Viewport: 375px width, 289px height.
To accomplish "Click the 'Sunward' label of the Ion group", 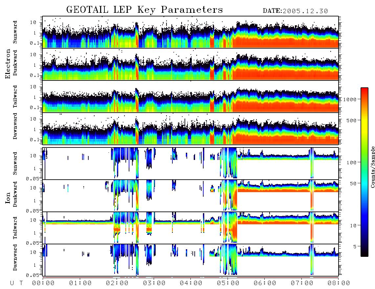I will point(15,163).
